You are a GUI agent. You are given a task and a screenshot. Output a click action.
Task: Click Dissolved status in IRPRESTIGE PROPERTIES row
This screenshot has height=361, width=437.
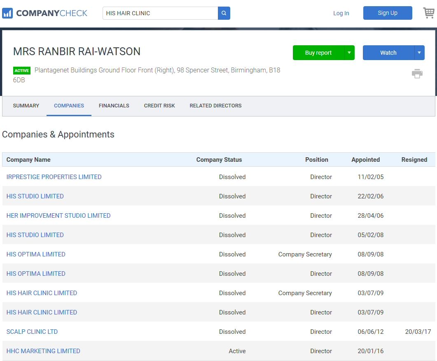232,177
